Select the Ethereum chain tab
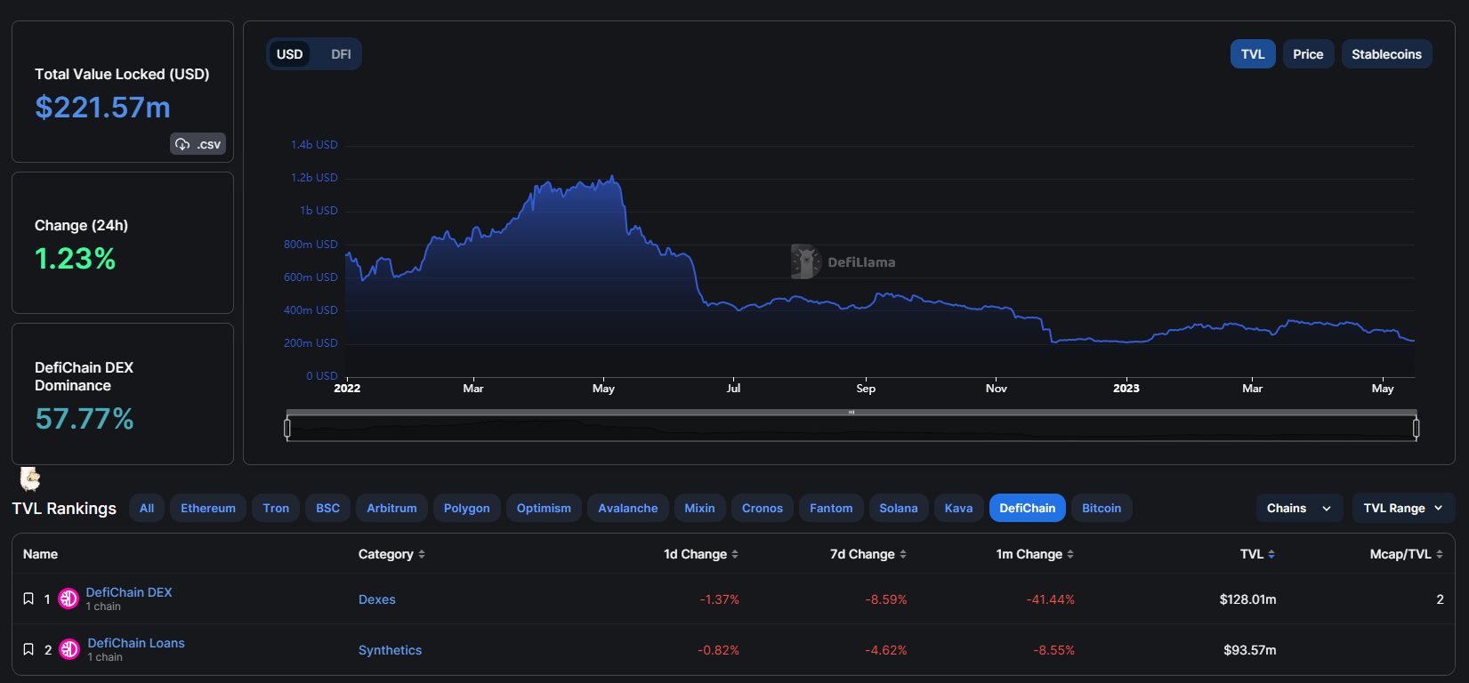The image size is (1469, 683). (208, 508)
